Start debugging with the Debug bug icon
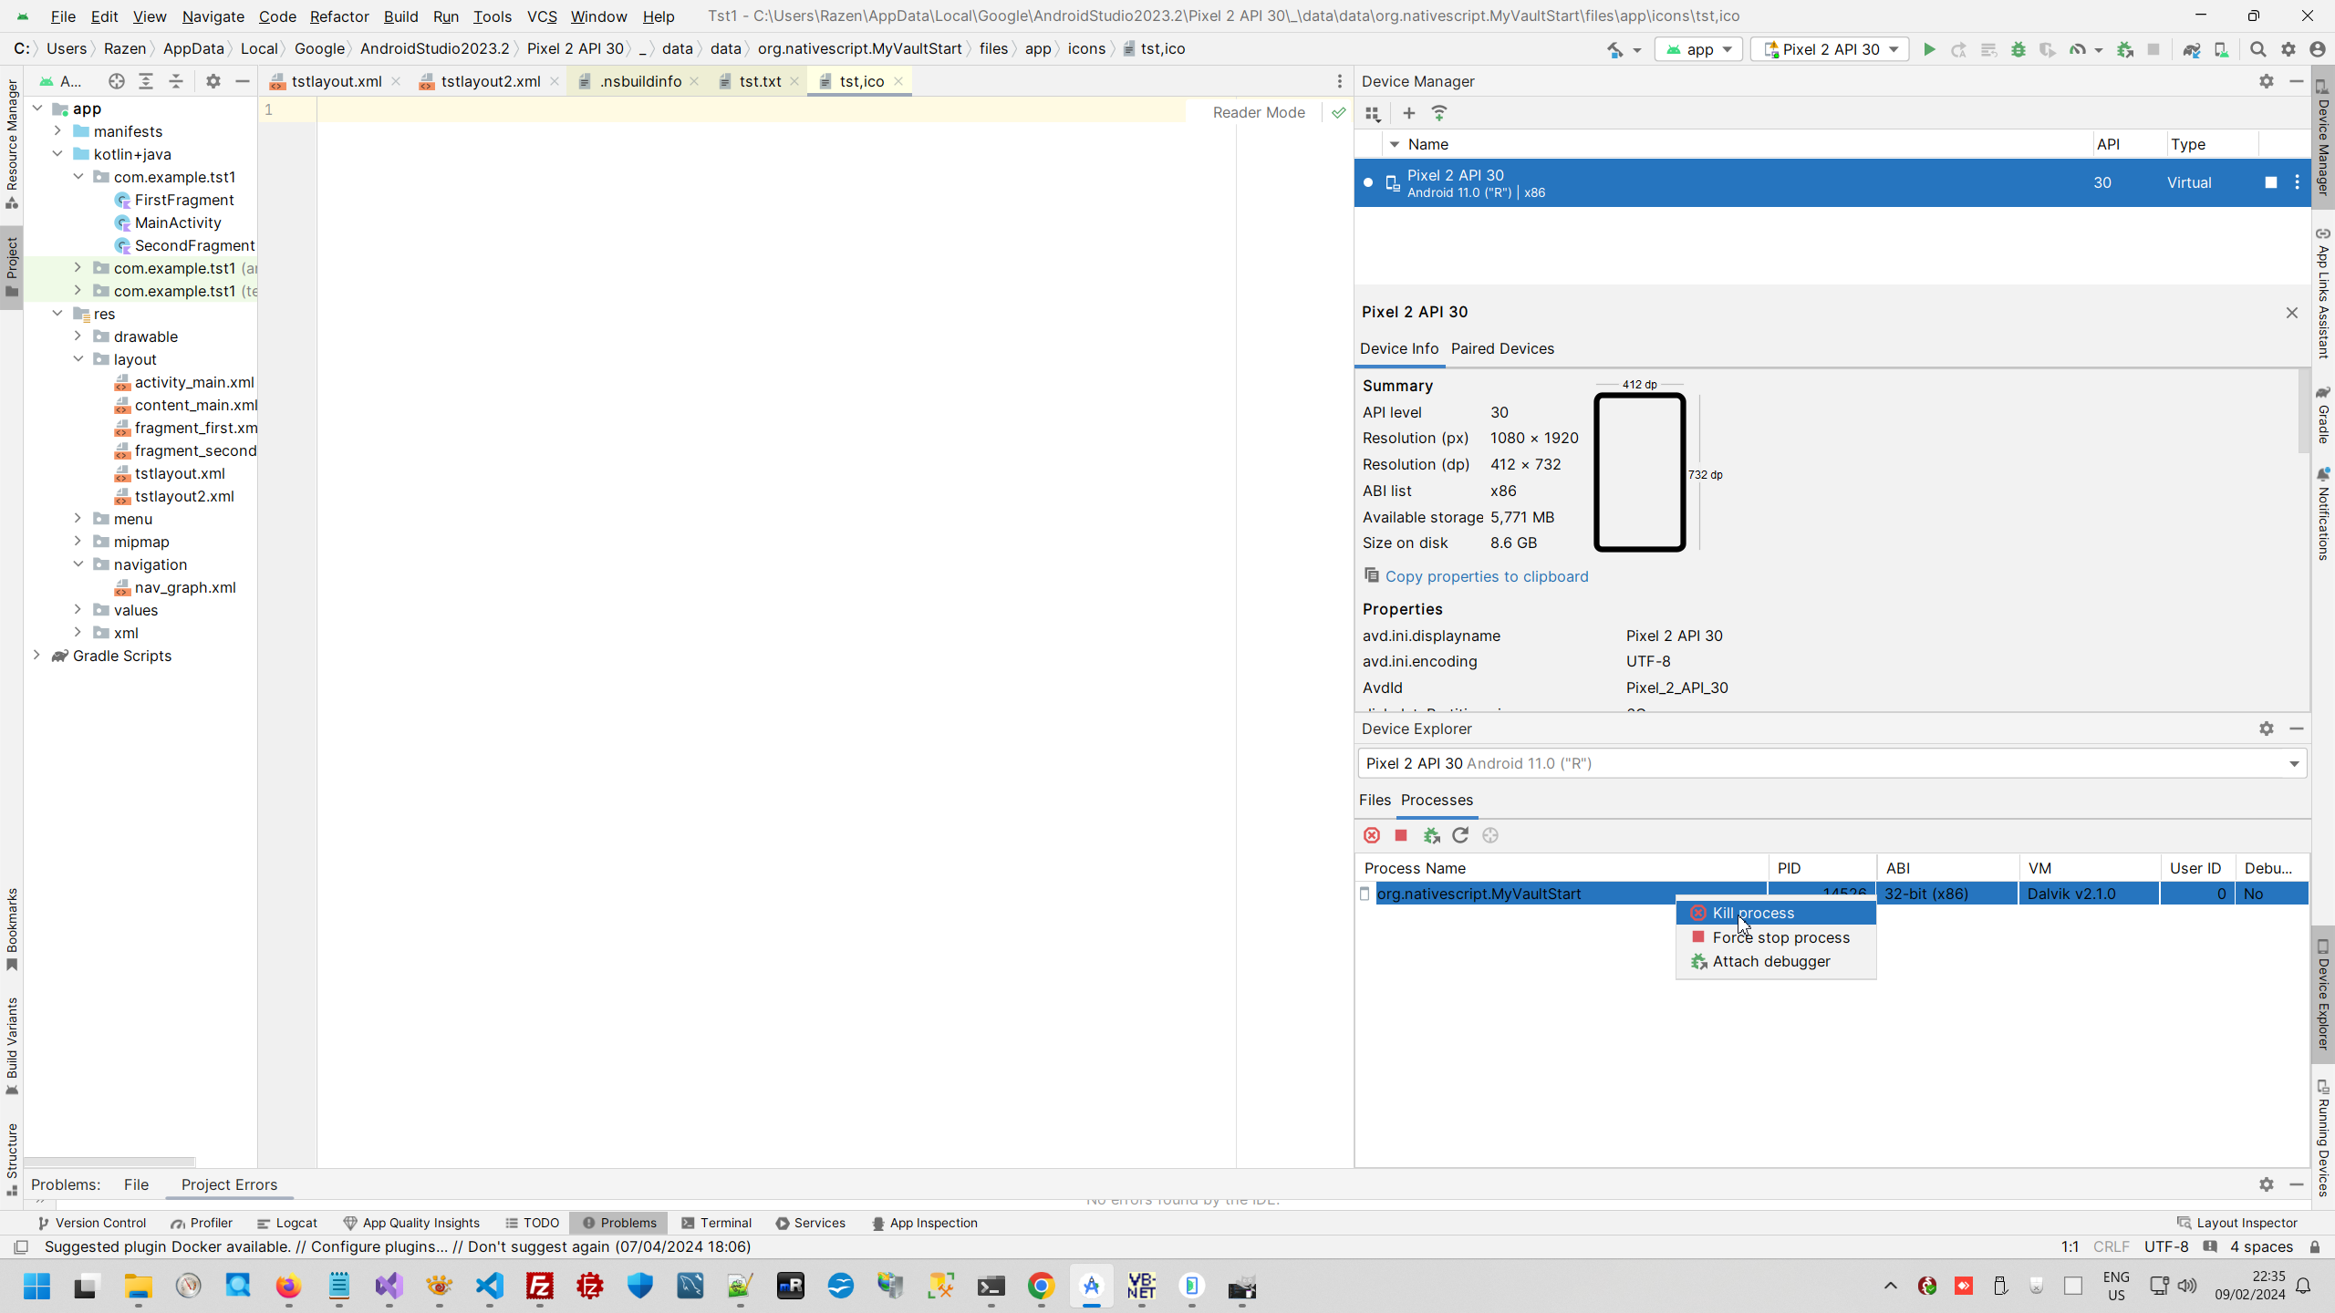The height and width of the screenshot is (1313, 2335). pyautogui.click(x=2018, y=50)
